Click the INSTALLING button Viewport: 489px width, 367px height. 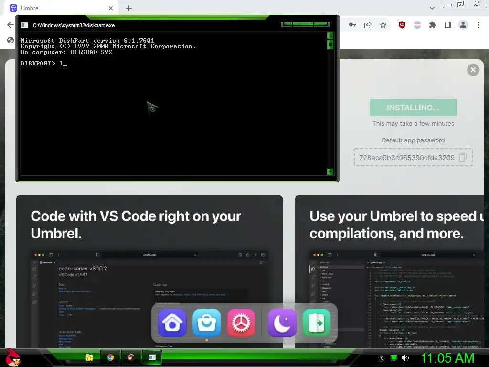pos(413,108)
